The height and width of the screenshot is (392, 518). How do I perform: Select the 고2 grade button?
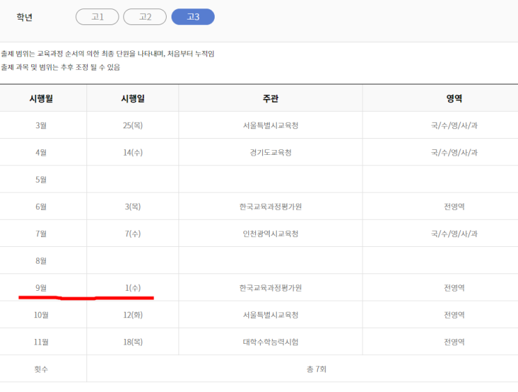[x=145, y=17]
